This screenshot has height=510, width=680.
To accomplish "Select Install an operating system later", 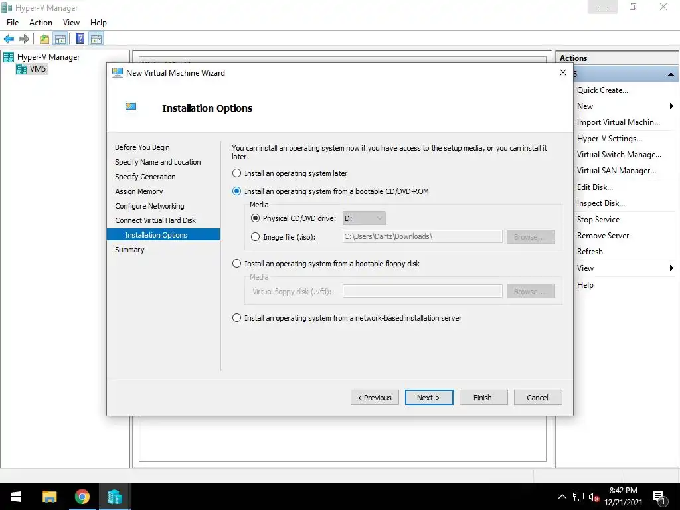I will (236, 173).
